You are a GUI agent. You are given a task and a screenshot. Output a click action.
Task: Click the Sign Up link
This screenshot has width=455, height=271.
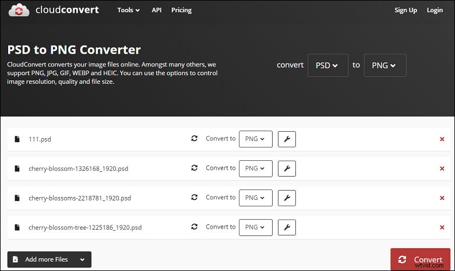(405, 10)
